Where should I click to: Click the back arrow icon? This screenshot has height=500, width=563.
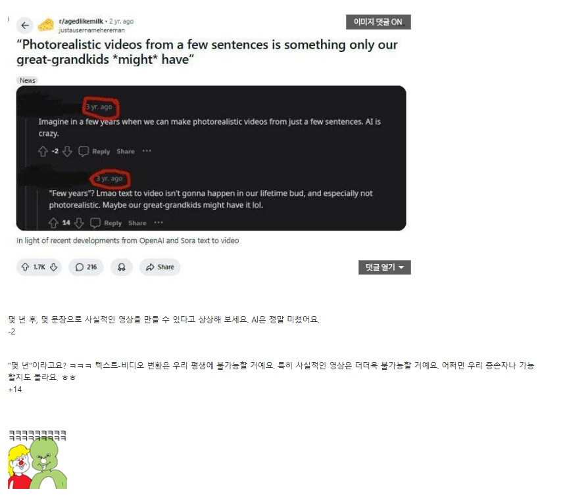tap(25, 26)
